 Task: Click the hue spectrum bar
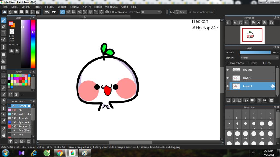tap(33, 44)
